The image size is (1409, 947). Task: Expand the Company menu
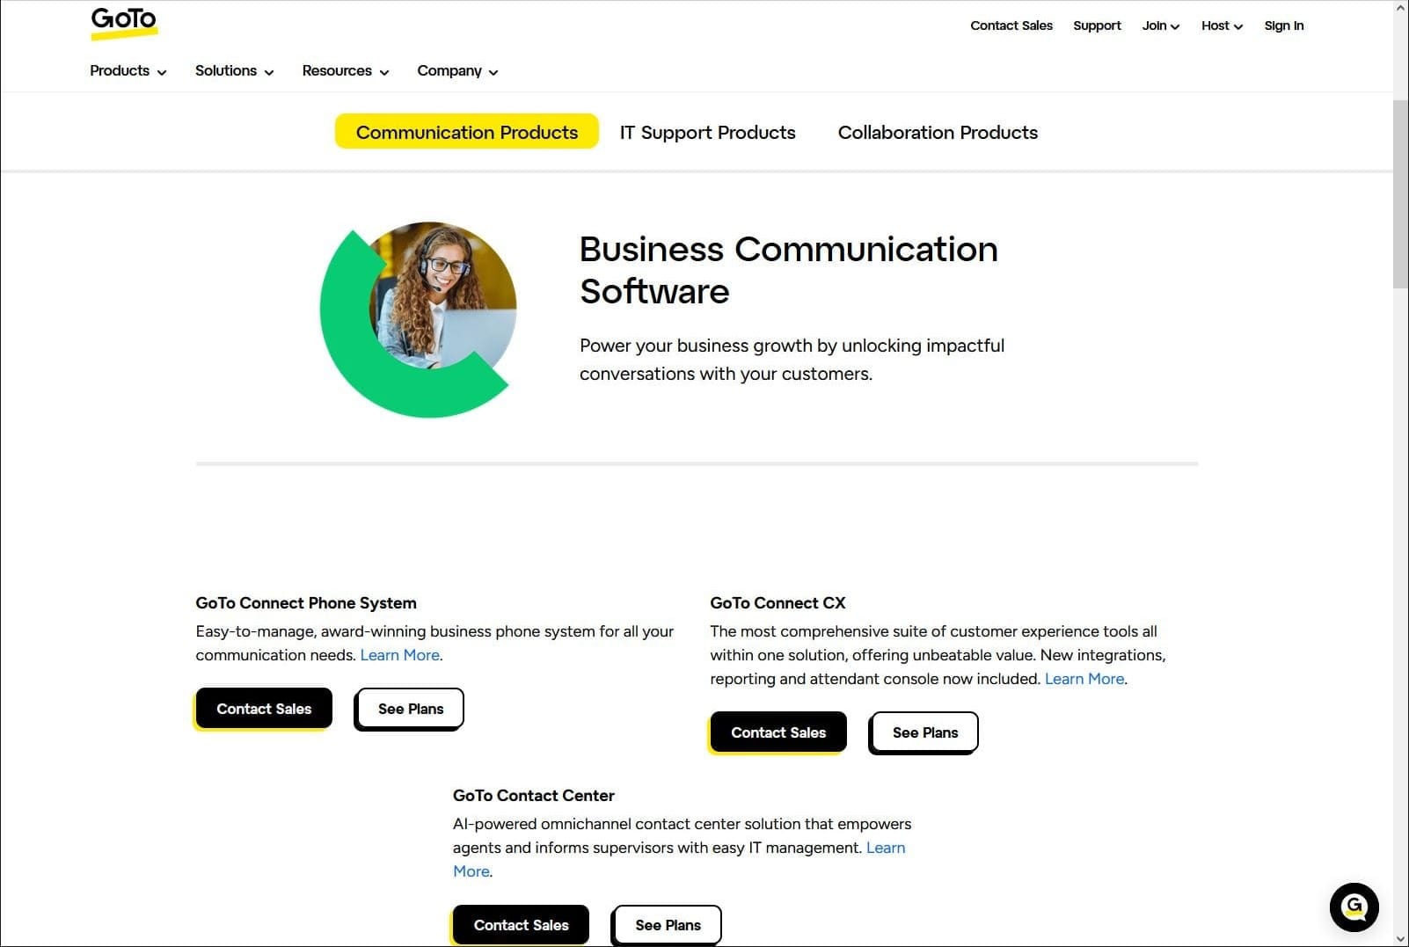coord(457,71)
